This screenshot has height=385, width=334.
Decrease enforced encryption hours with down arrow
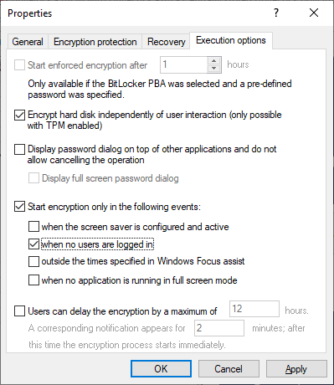[213, 69]
